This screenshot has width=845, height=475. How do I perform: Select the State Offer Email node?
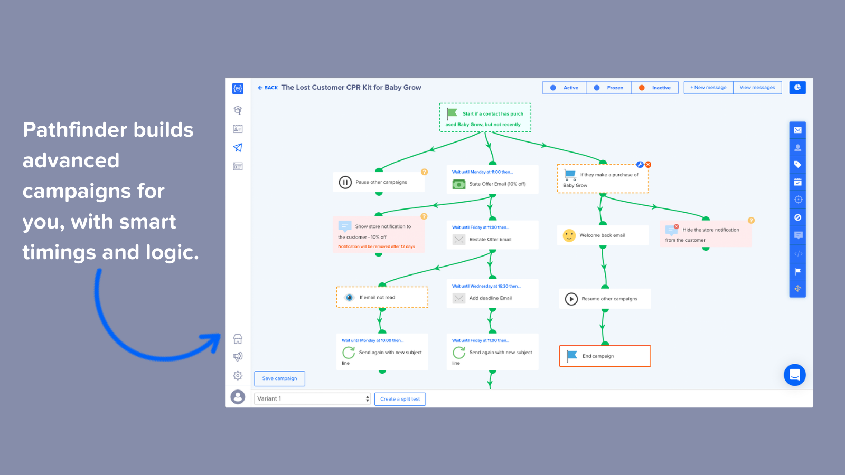click(x=493, y=179)
